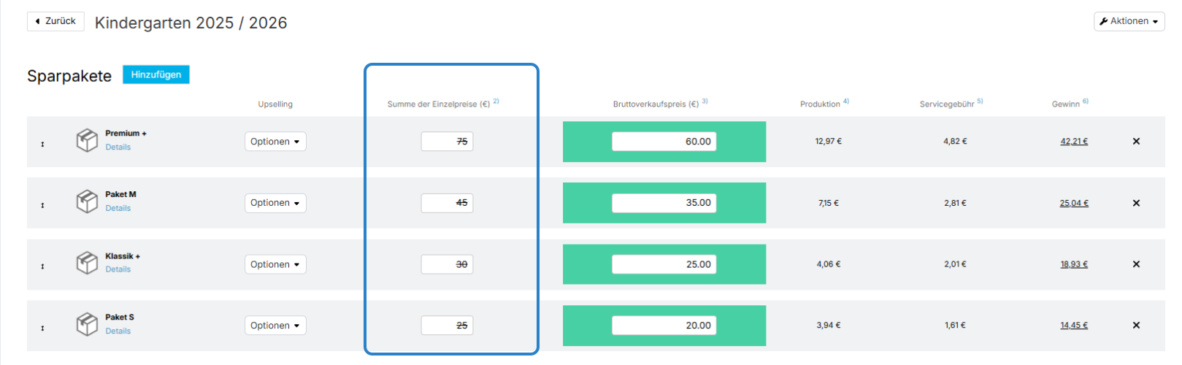Delete the Paket M row via X

point(1136,203)
